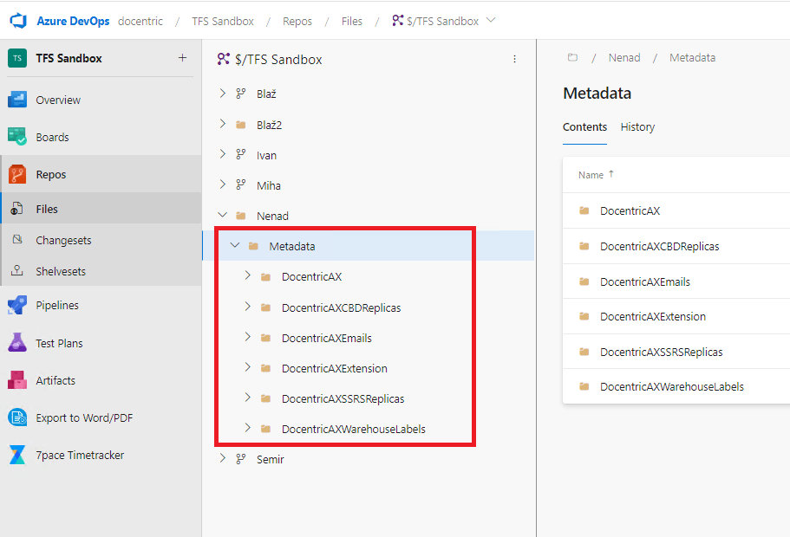Expand the Miha tree node

(222, 185)
